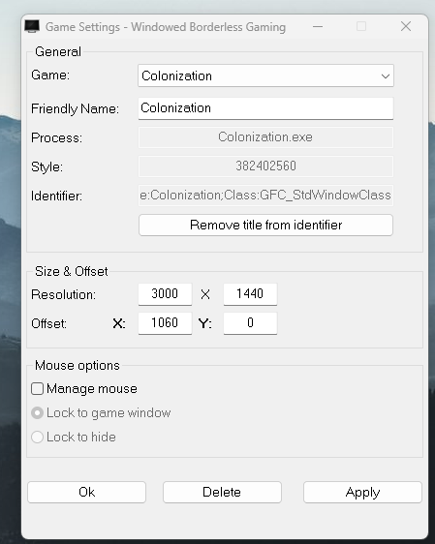Click the Friendly Name: label

point(75,108)
